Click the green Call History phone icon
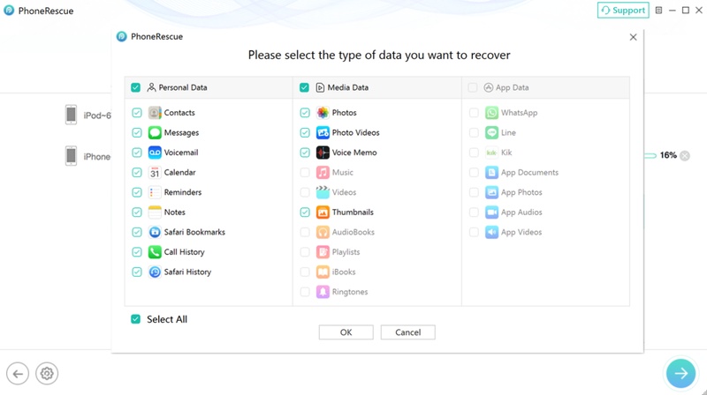 pos(155,252)
